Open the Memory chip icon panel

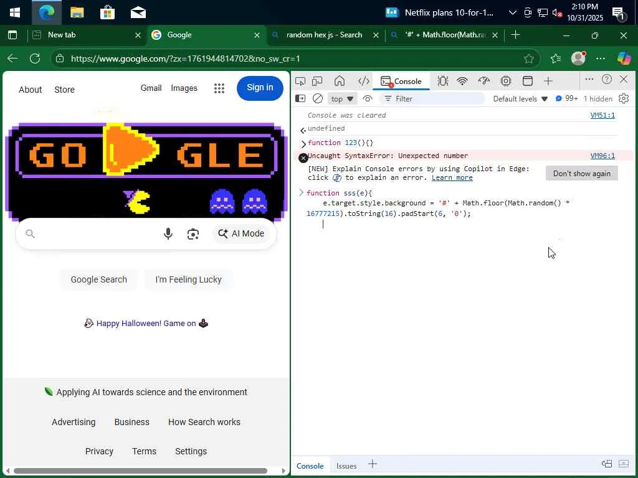point(506,81)
